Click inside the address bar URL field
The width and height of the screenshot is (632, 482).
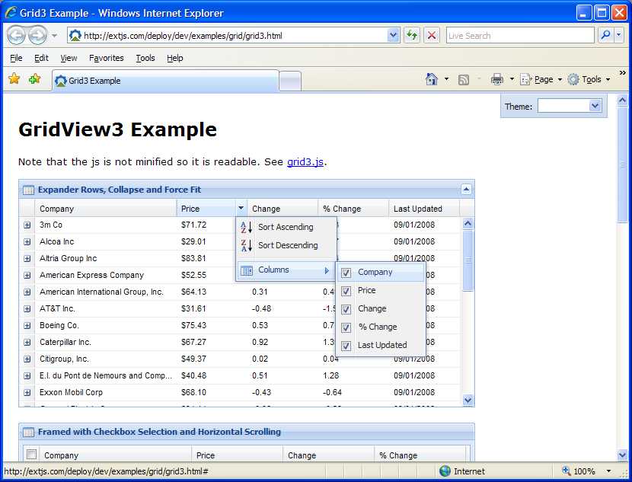coord(228,35)
